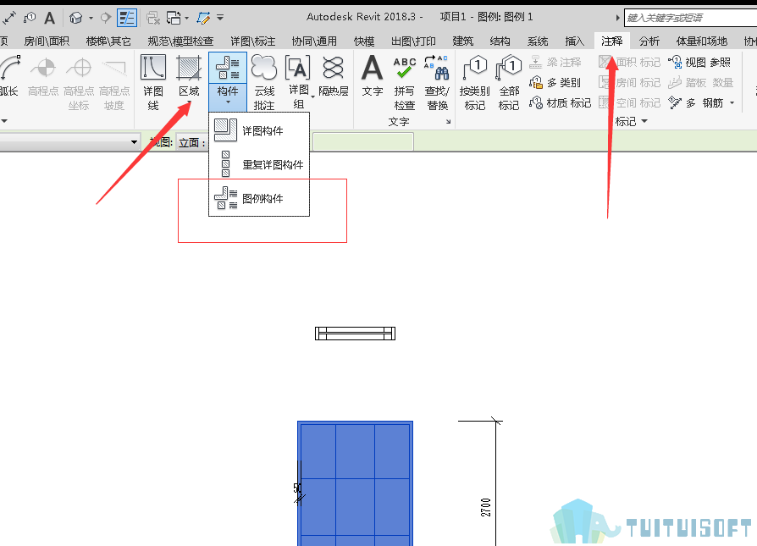Click the empty options bar input field

[363, 142]
